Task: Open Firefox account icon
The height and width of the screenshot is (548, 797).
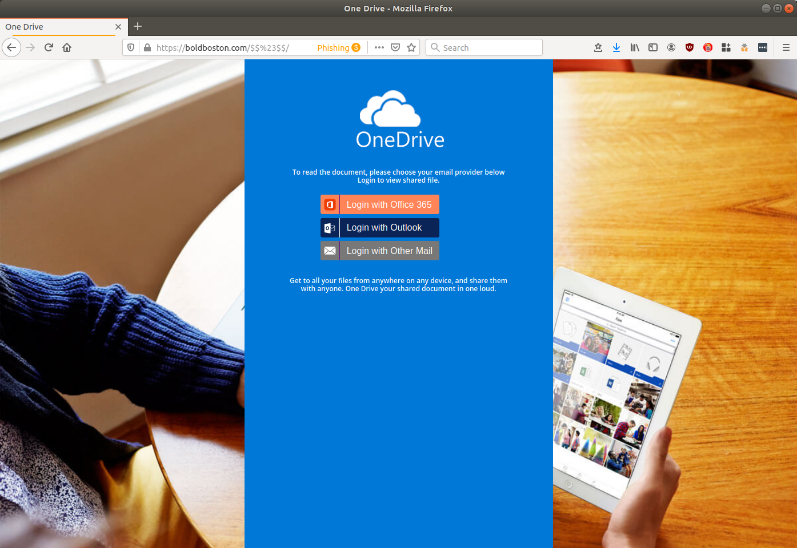Action: click(x=671, y=47)
